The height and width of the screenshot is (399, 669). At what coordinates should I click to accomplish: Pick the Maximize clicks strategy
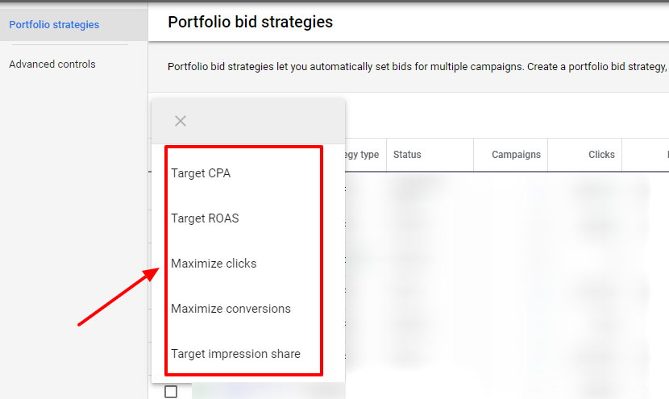[x=214, y=264]
